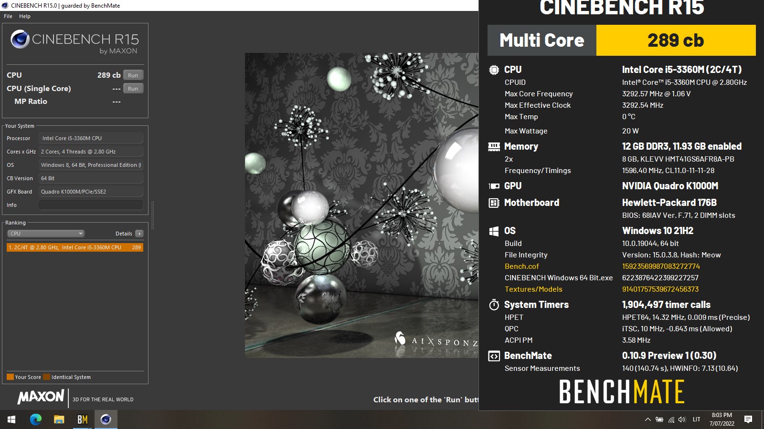Click the BenchMate CPU chip icon
This screenshot has width=764, height=429.
[494, 70]
